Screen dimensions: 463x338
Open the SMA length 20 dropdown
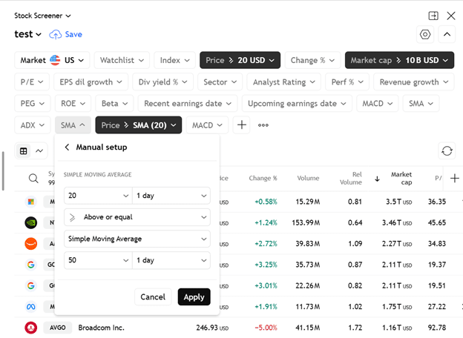point(98,196)
